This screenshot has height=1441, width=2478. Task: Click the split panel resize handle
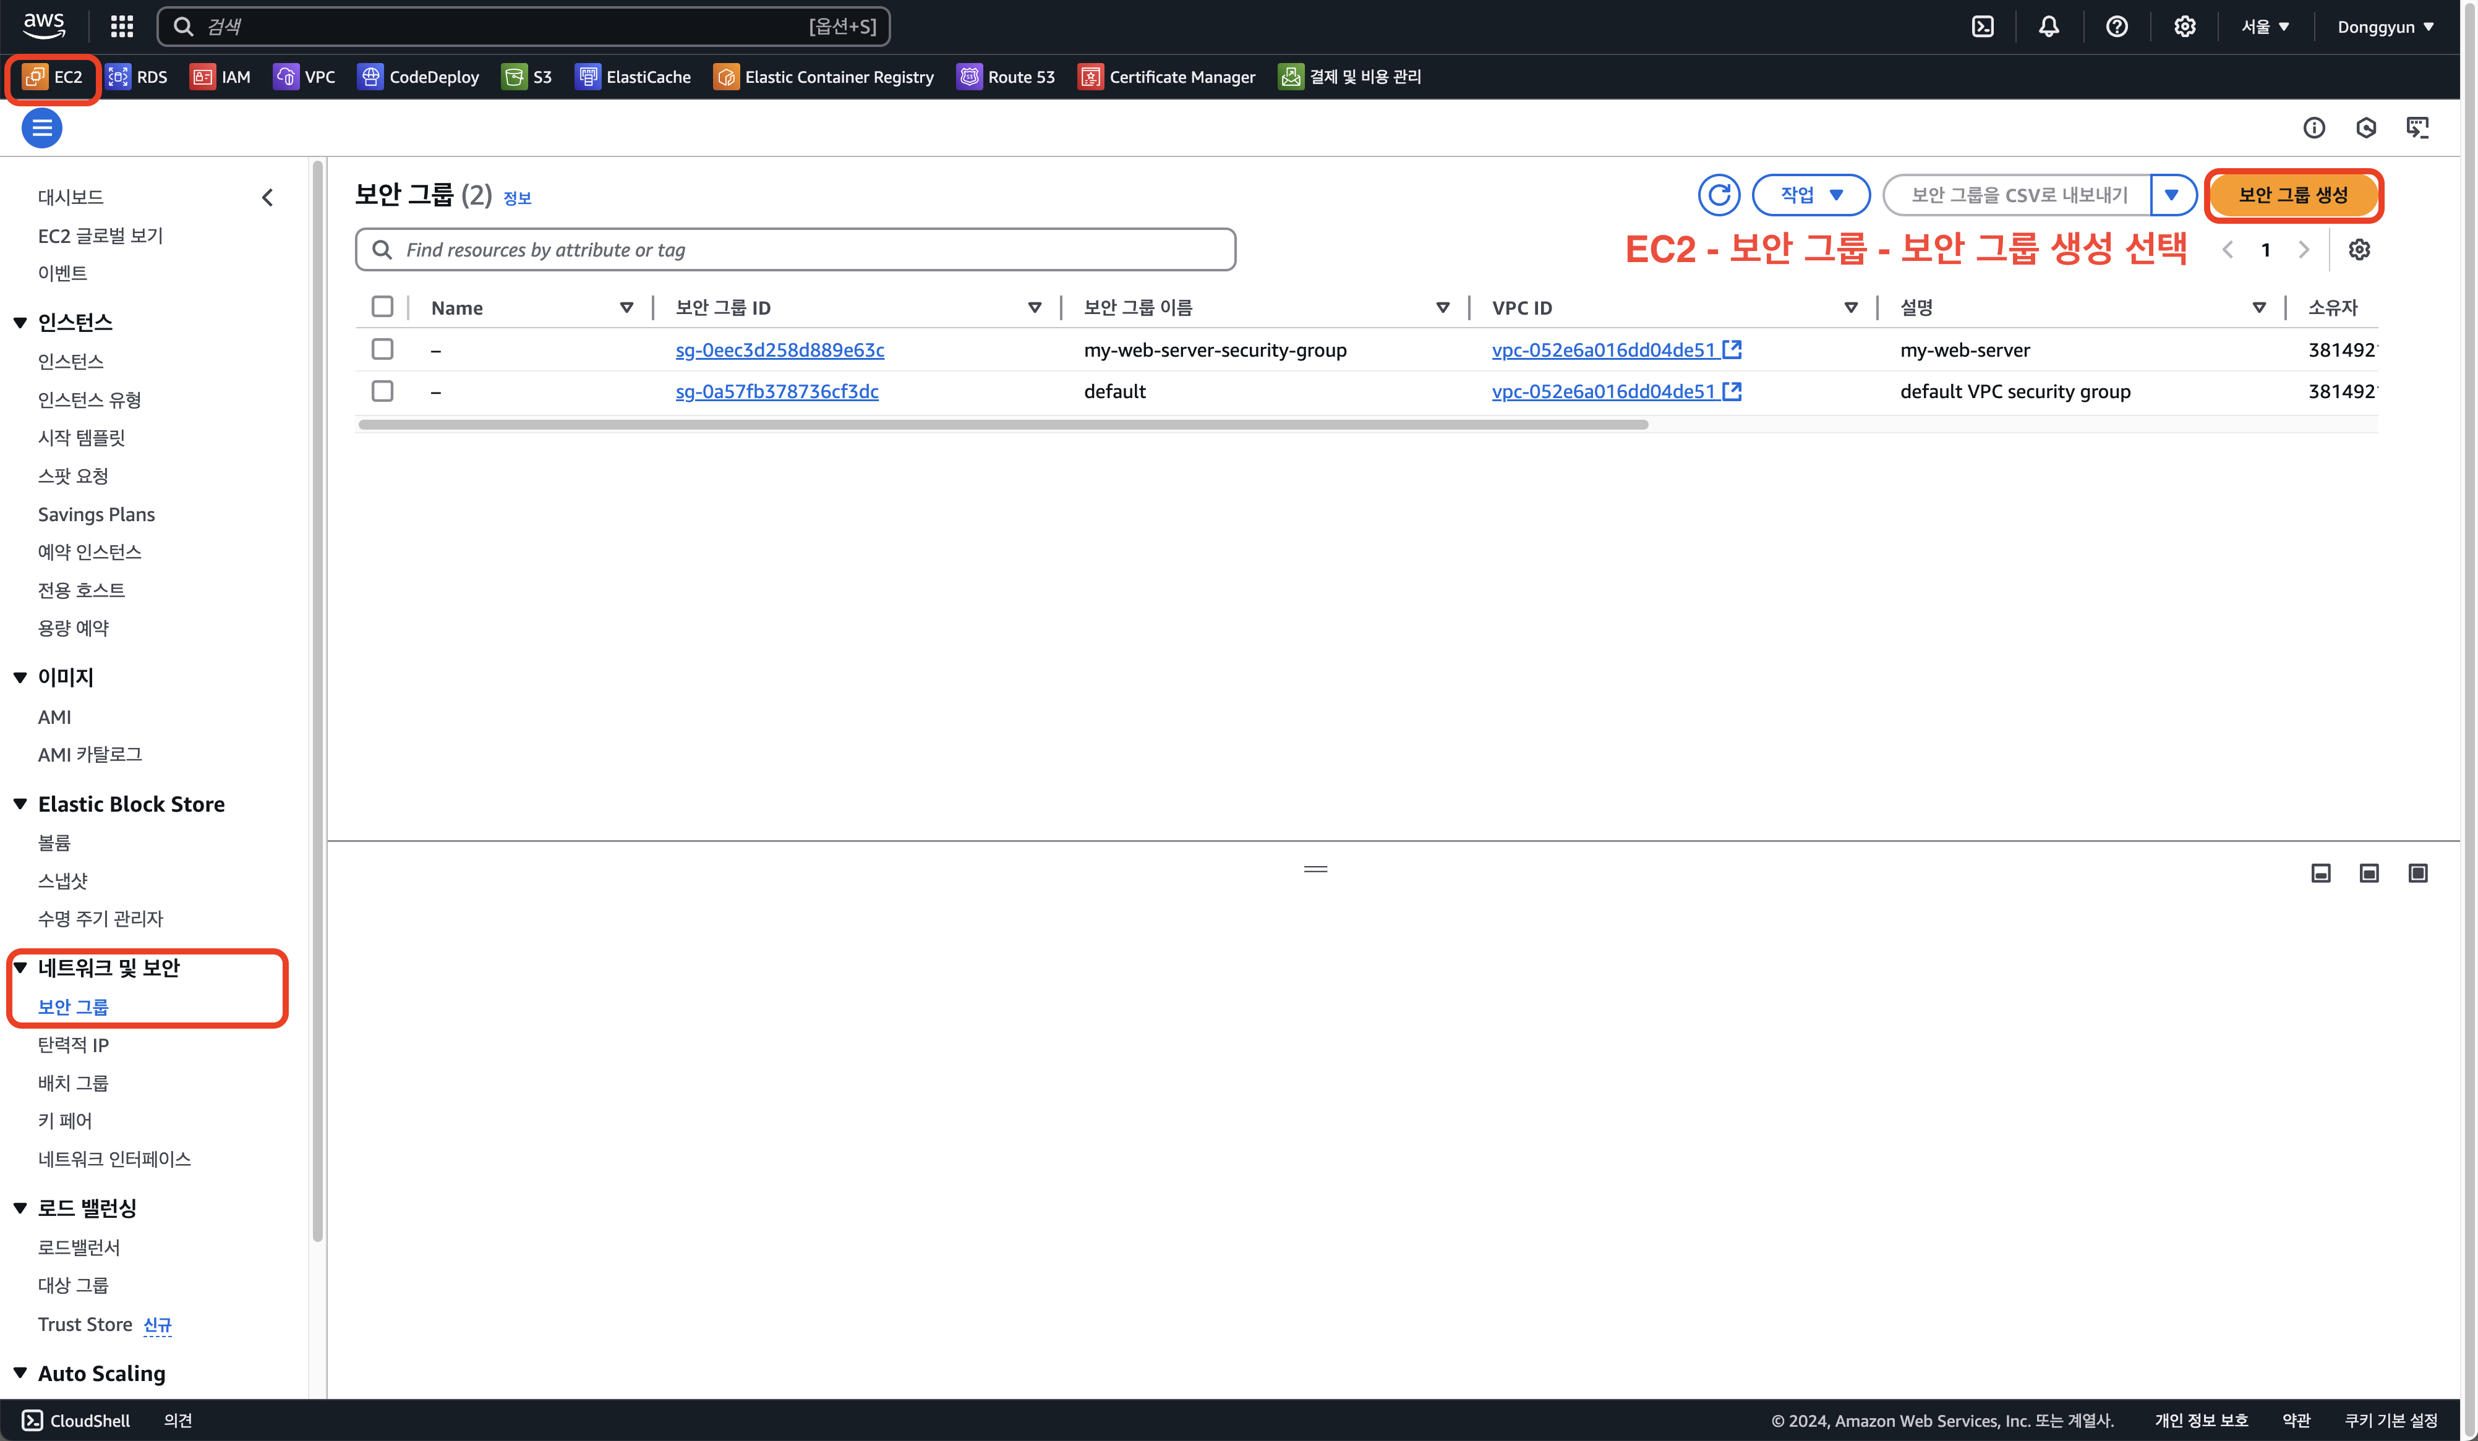pyautogui.click(x=1316, y=869)
